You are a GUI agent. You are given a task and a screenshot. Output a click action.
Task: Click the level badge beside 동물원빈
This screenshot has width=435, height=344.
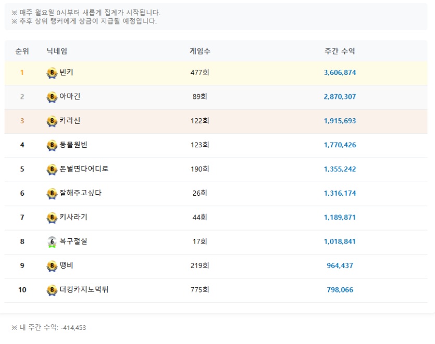point(52,146)
